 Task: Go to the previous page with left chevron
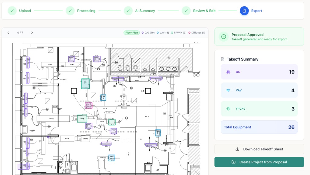8,32
